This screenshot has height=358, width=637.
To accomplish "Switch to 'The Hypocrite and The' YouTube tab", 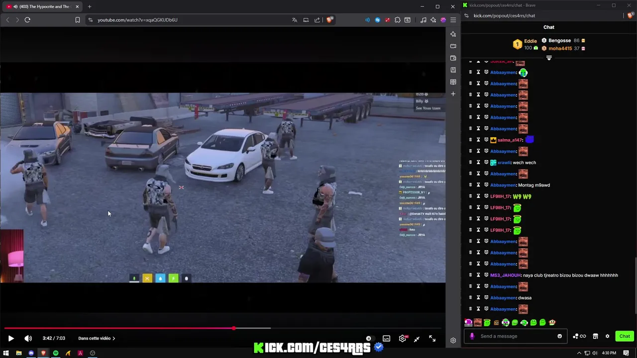I will click(42, 6).
